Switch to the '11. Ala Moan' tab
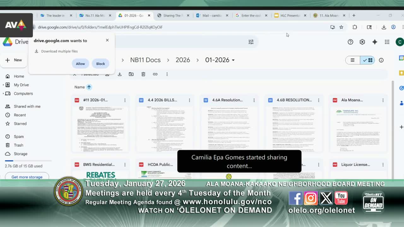404x227 pixels. point(329,15)
